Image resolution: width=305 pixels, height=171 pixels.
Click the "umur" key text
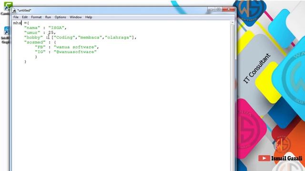click(32, 33)
